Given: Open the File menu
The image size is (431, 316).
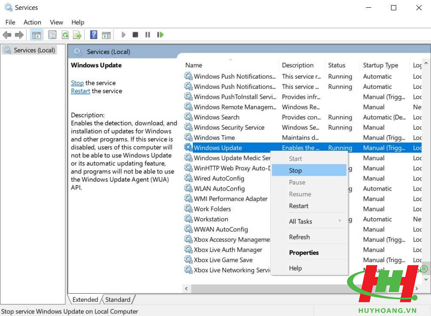Looking at the screenshot, I should [10, 22].
